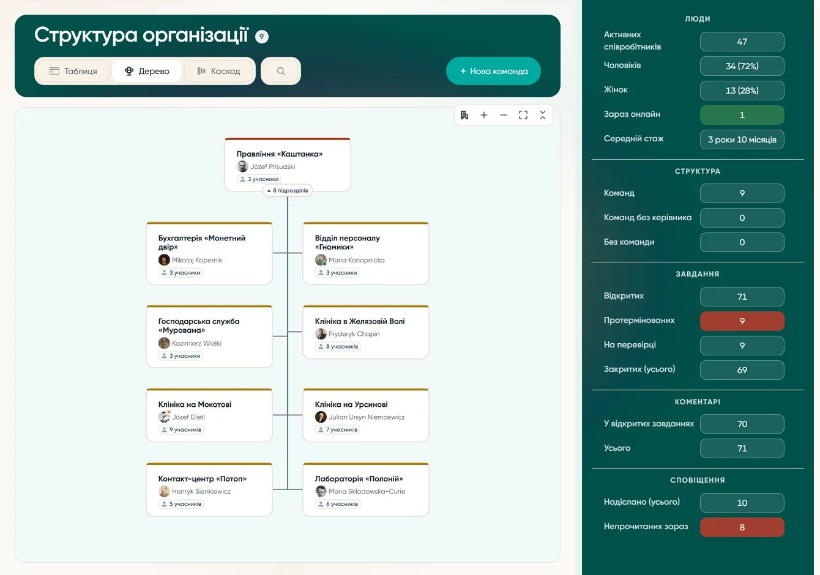Click Kazimierz Wielki's avatar

tap(164, 343)
